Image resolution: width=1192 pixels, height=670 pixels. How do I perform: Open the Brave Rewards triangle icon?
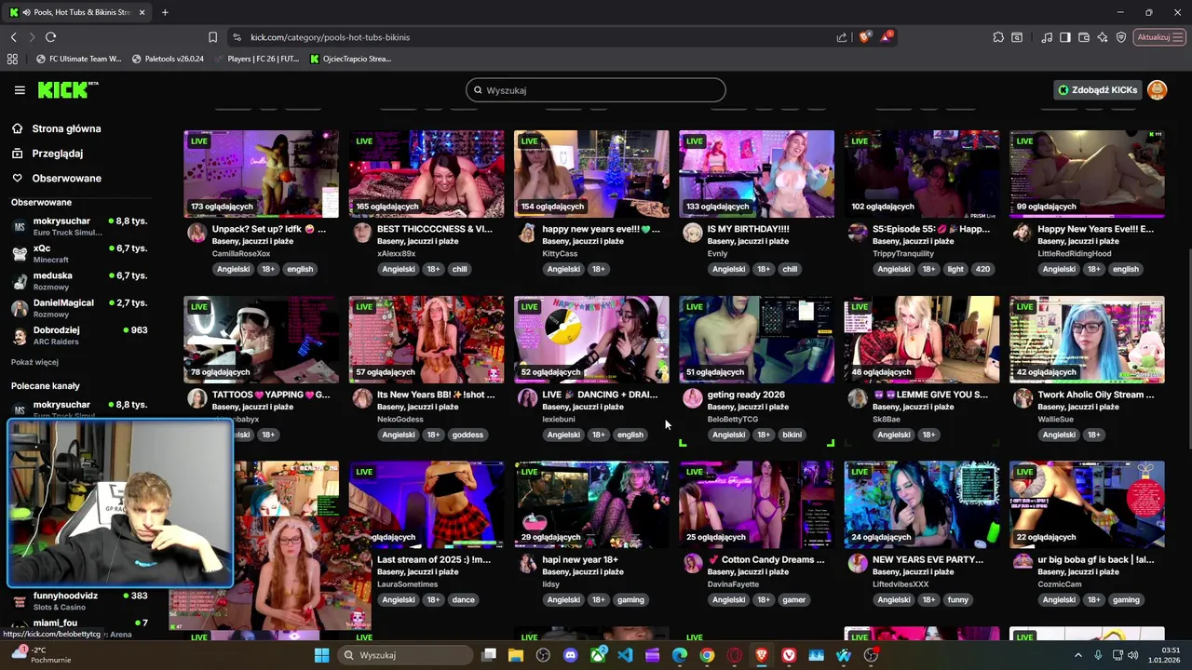(886, 37)
